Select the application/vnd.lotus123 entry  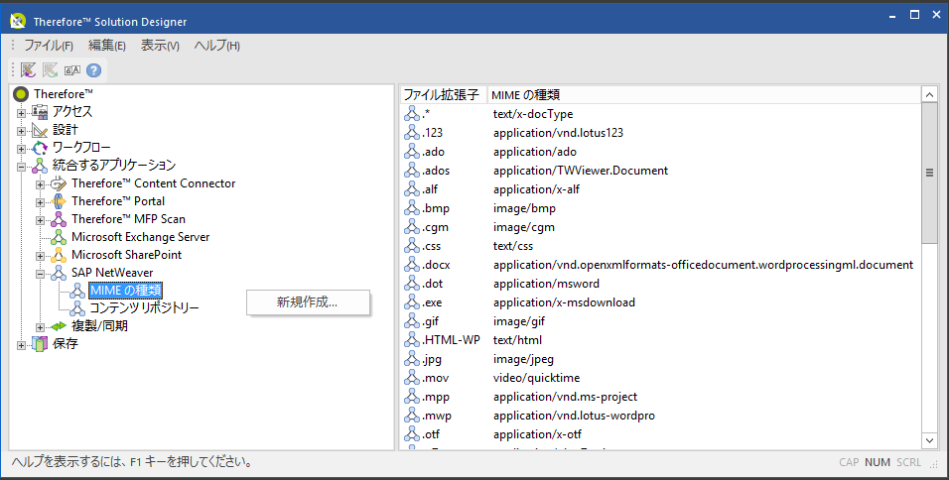[558, 132]
